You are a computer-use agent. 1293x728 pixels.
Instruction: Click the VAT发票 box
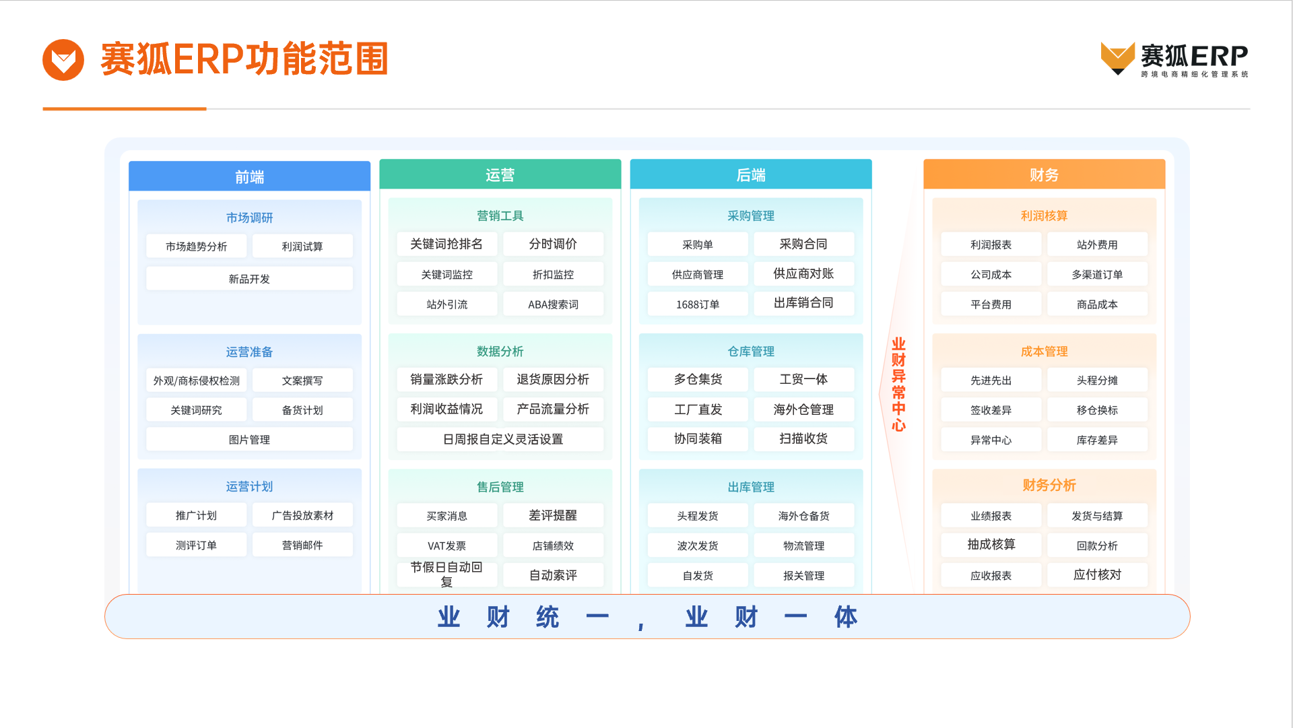coord(446,545)
